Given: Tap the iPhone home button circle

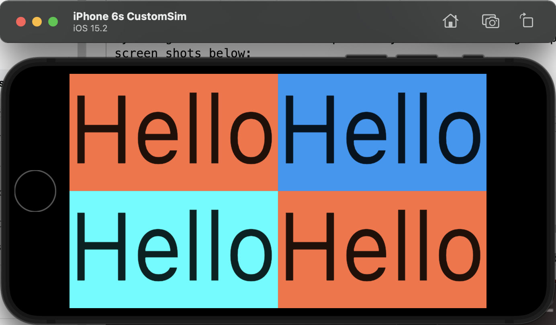Looking at the screenshot, I should point(35,191).
